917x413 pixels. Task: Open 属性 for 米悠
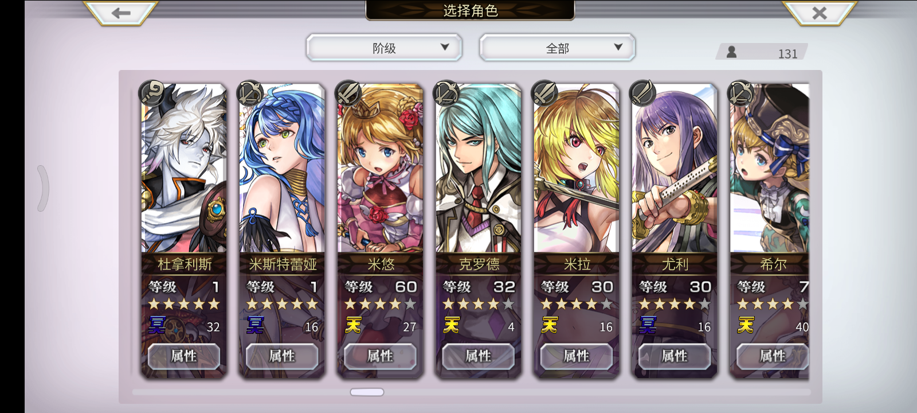[380, 356]
